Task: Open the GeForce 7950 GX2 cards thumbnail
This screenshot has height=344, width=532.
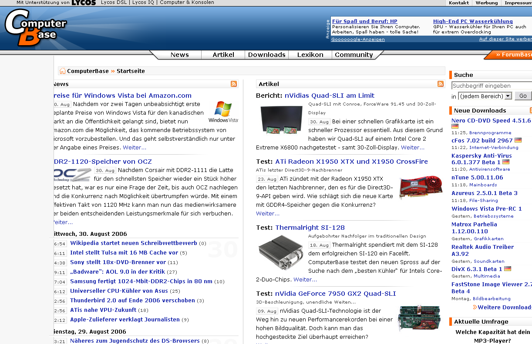Action: pyautogui.click(x=419, y=318)
